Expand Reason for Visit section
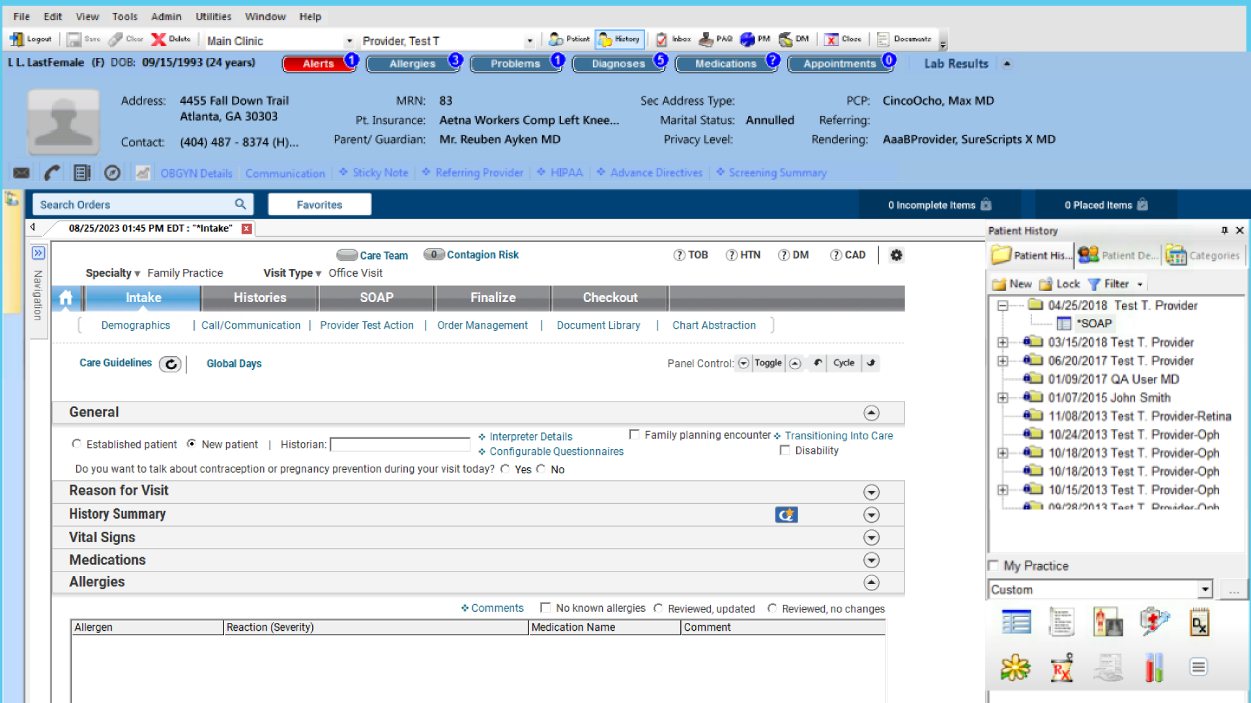 pyautogui.click(x=871, y=492)
